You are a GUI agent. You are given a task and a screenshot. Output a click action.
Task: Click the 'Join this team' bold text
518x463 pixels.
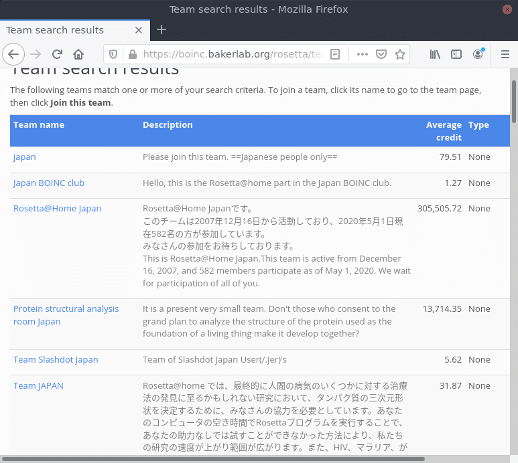coord(80,102)
